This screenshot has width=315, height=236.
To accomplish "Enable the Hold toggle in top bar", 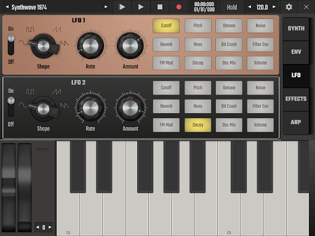I will pyautogui.click(x=232, y=7).
